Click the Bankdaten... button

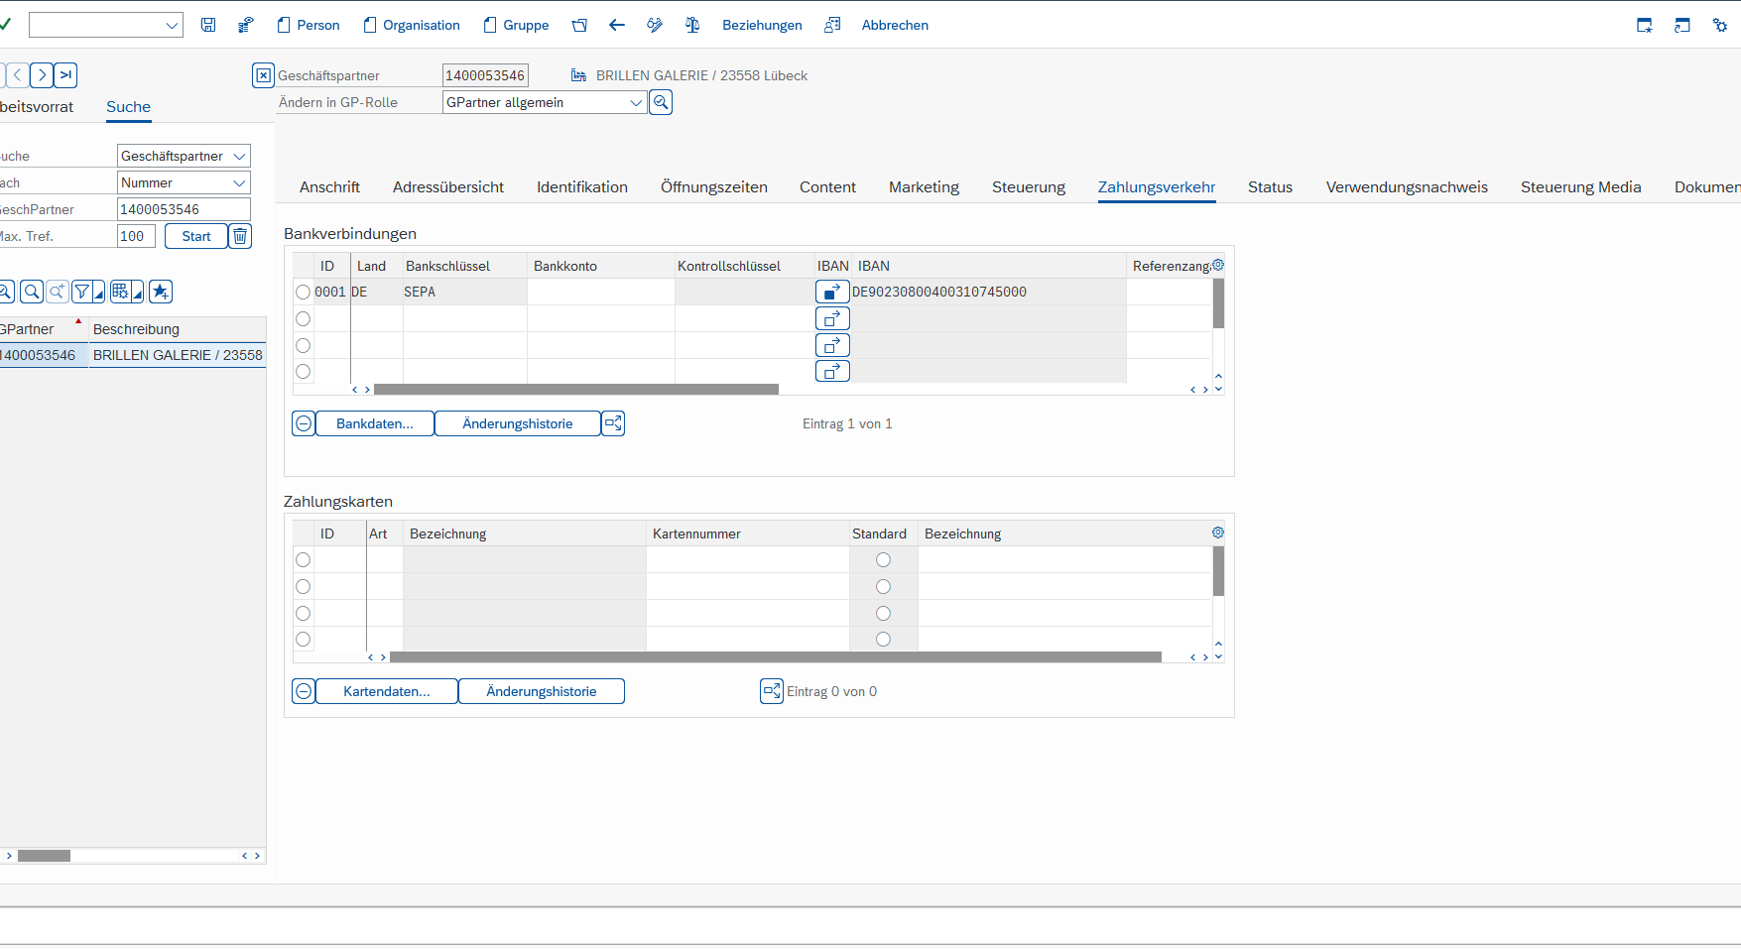point(375,423)
